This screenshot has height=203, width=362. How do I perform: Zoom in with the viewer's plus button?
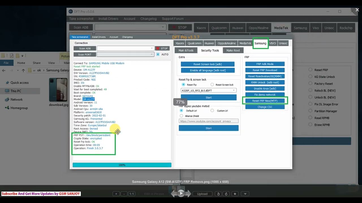coord(116,194)
